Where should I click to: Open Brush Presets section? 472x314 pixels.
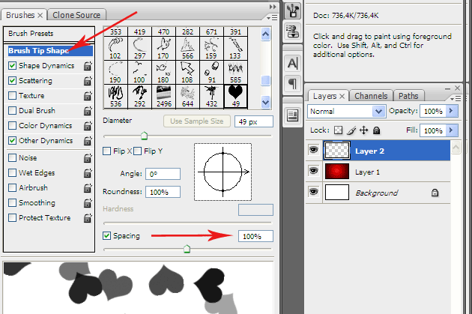click(x=31, y=34)
